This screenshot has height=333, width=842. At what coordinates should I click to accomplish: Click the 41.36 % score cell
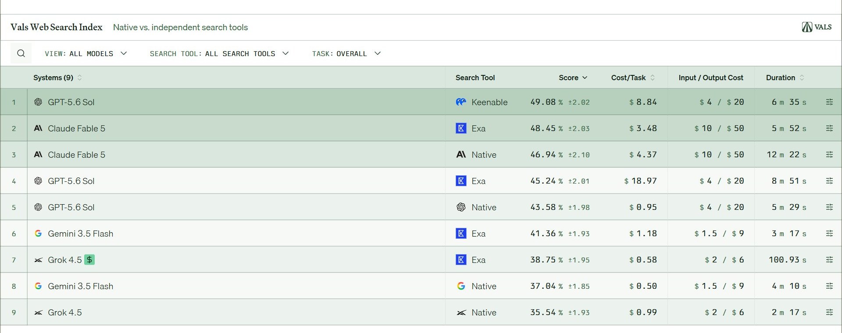560,234
